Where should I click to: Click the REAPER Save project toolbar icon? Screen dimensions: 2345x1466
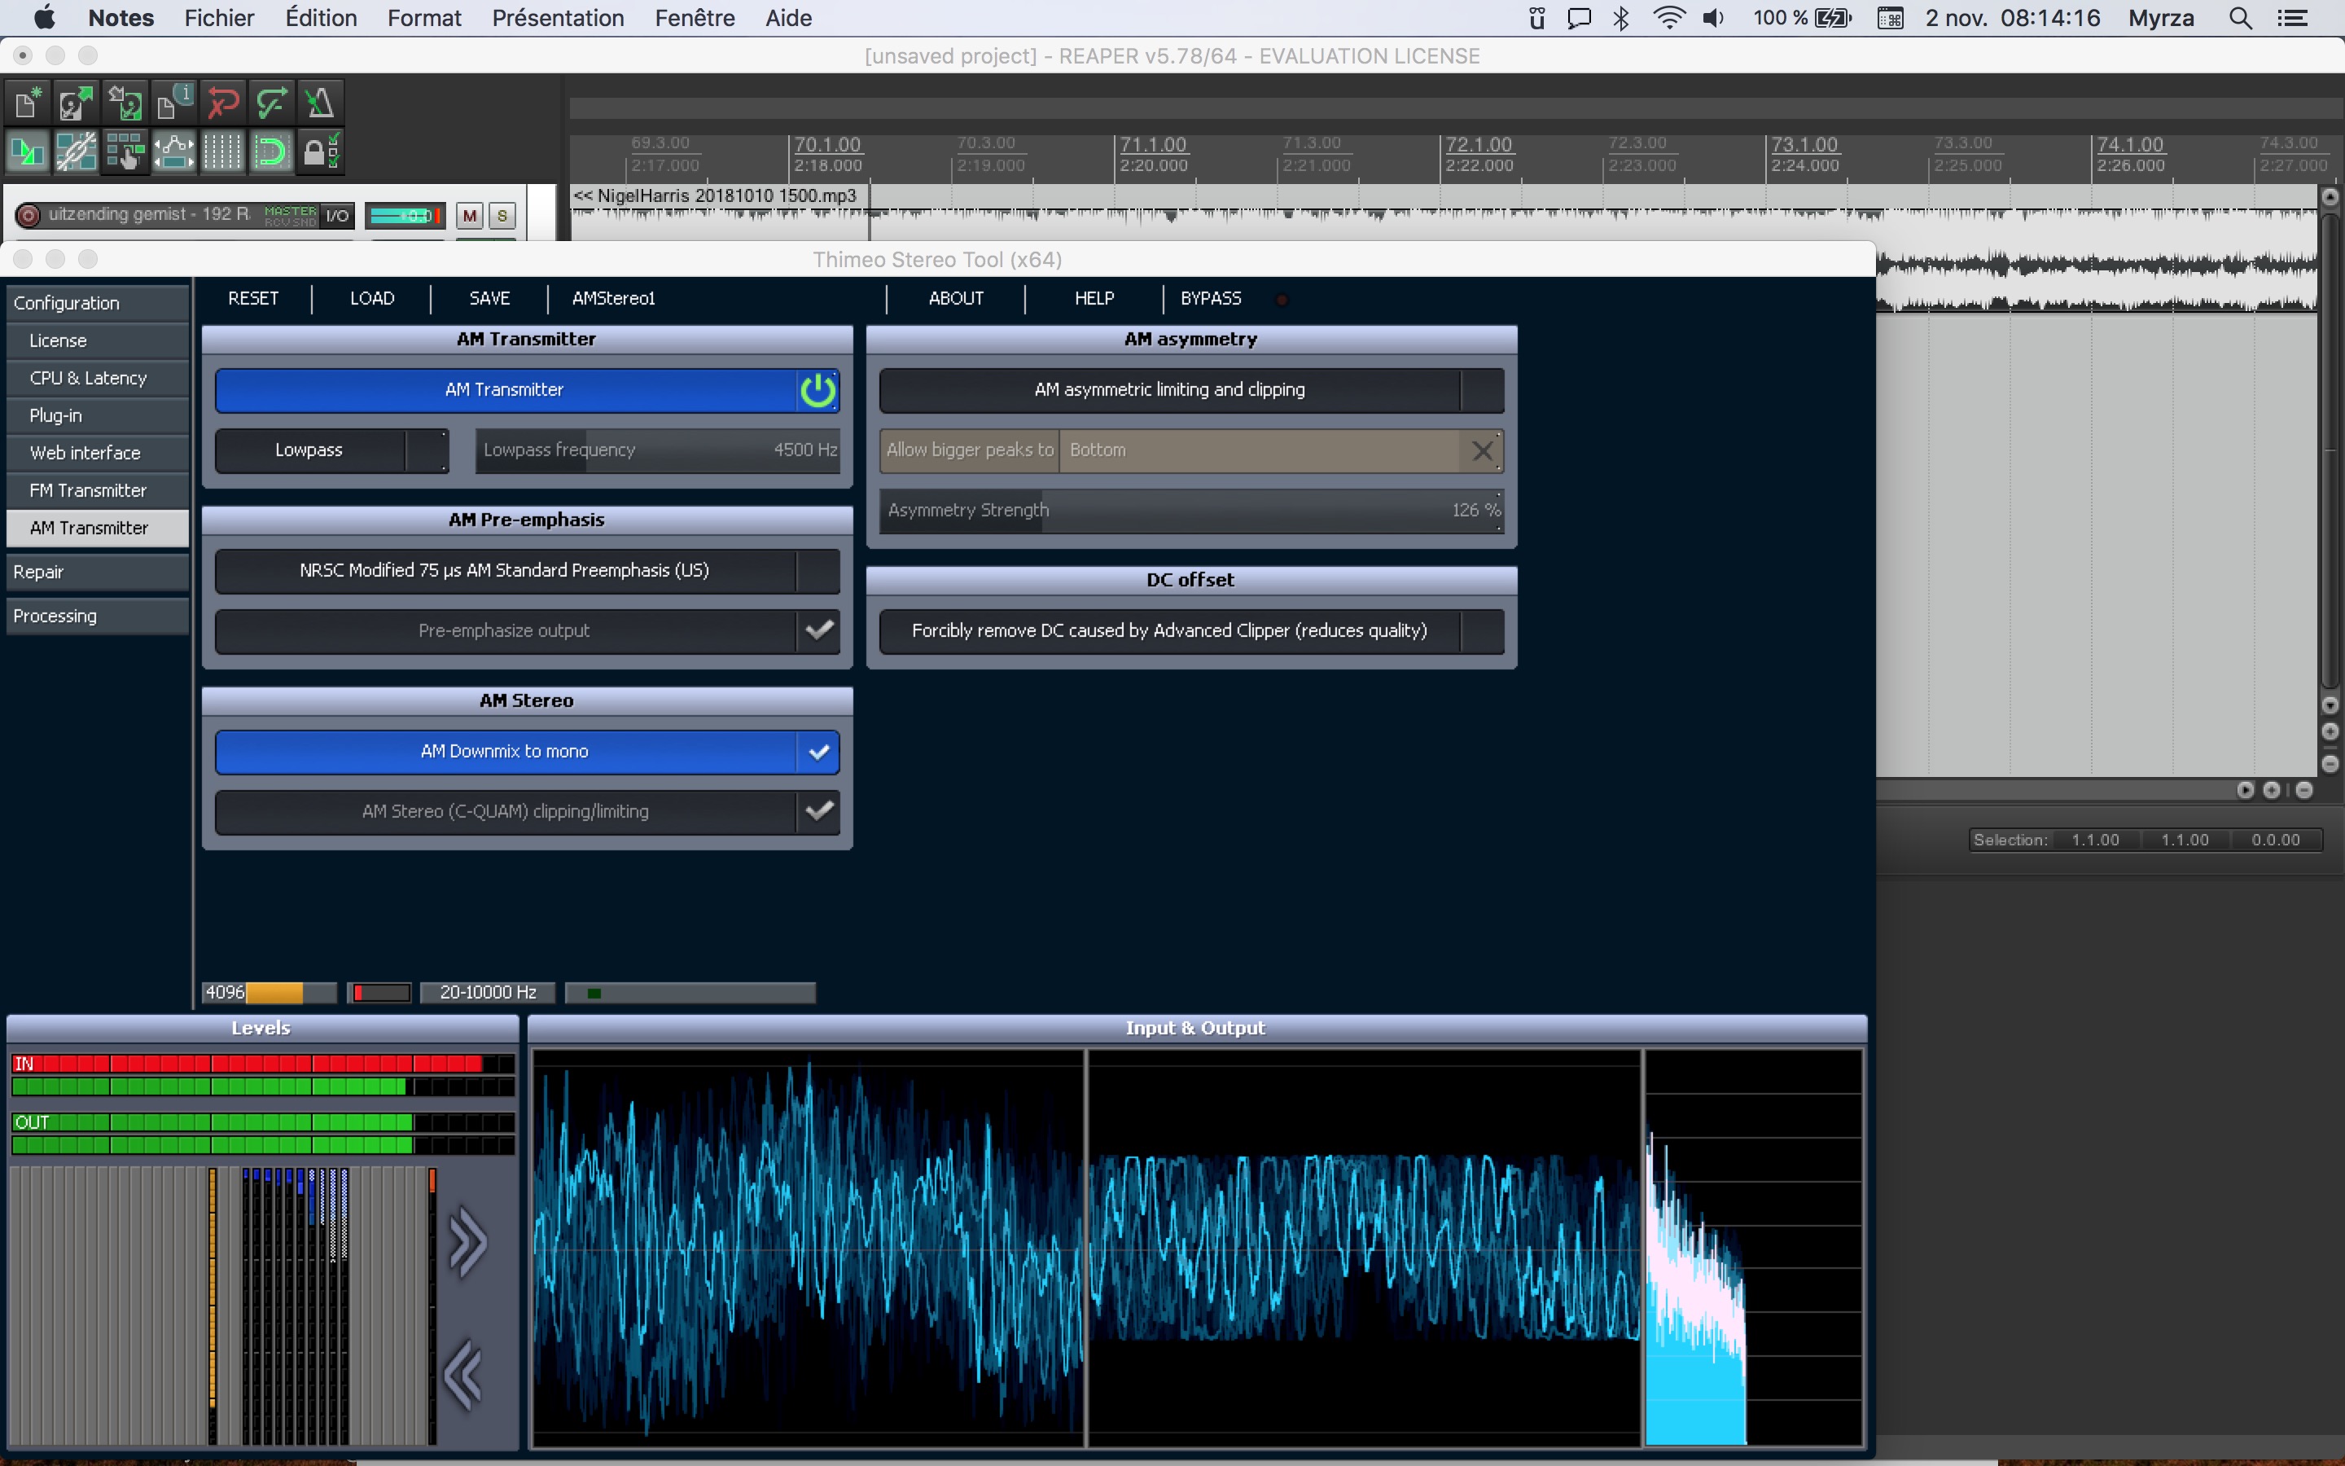point(125,102)
